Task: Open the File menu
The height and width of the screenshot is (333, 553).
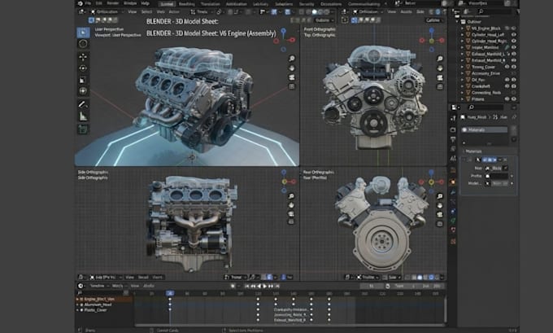Action: (88, 3)
